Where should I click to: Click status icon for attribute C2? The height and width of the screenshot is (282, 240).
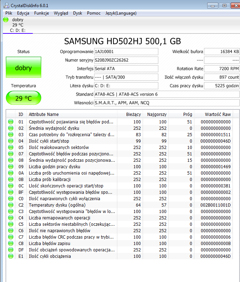(x=11, y=205)
